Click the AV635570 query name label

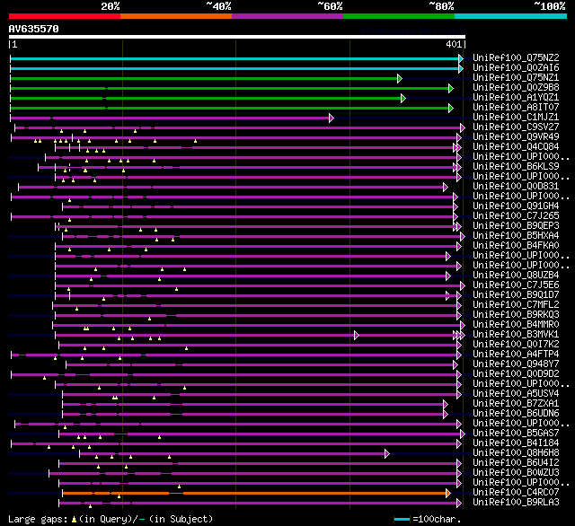click(x=34, y=29)
